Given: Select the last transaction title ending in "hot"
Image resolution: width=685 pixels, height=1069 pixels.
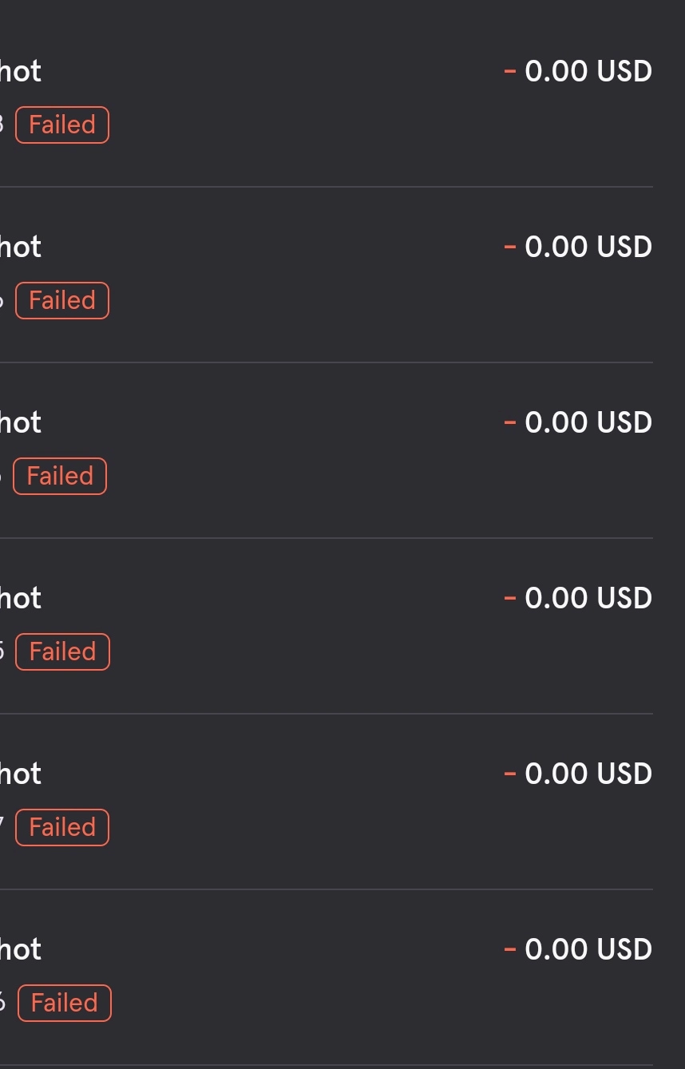Looking at the screenshot, I should pyautogui.click(x=20, y=949).
